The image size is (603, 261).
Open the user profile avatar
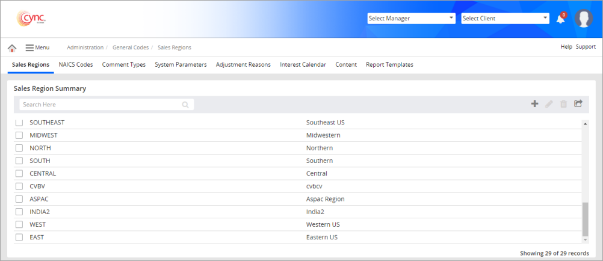pyautogui.click(x=583, y=19)
